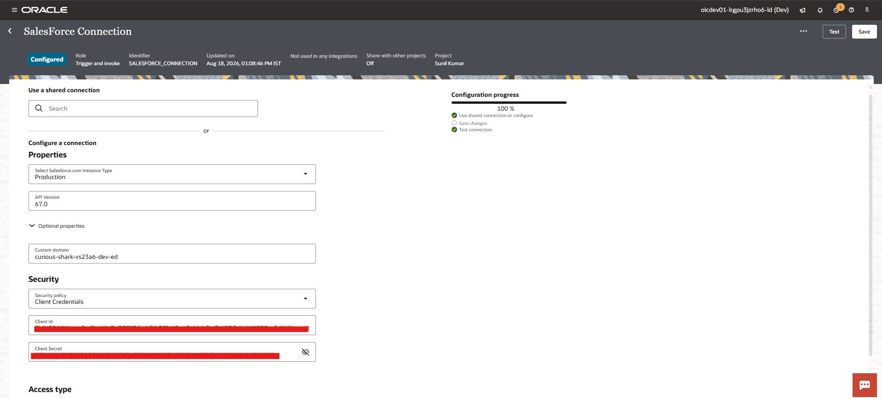The height and width of the screenshot is (398, 882).
Task: Click the Properties heading
Action: click(47, 155)
